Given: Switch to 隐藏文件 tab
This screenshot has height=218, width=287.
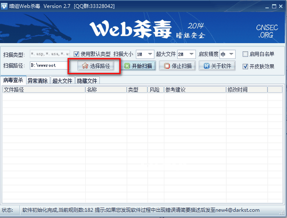Looking at the screenshot, I should tap(87, 80).
